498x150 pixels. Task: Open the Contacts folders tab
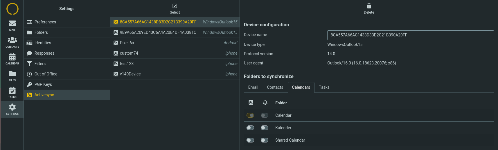click(275, 87)
